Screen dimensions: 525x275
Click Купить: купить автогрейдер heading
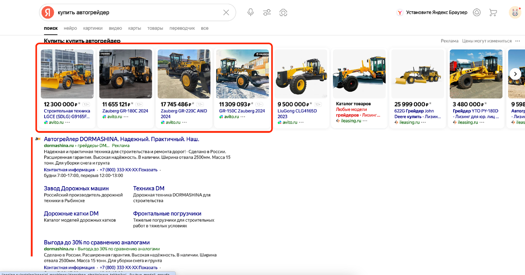(x=82, y=41)
